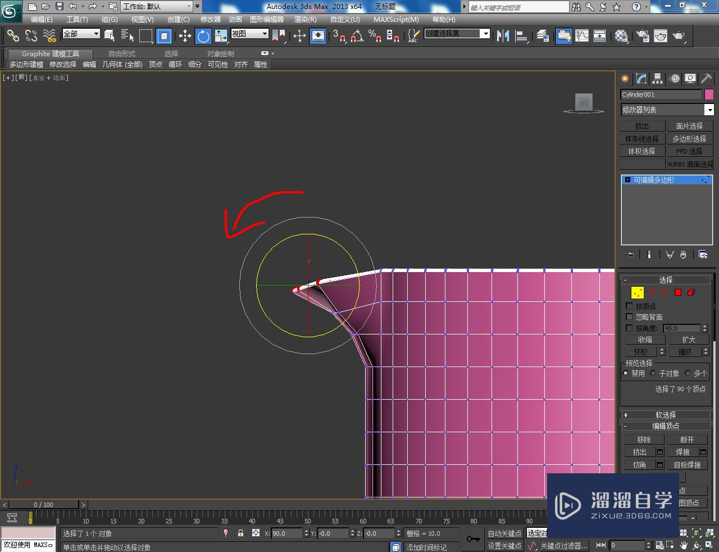
Task: Click the Render Production teapot icon
Action: point(679,35)
